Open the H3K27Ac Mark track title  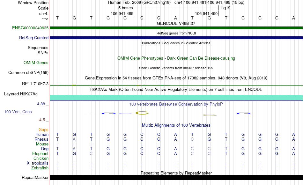click(176, 90)
